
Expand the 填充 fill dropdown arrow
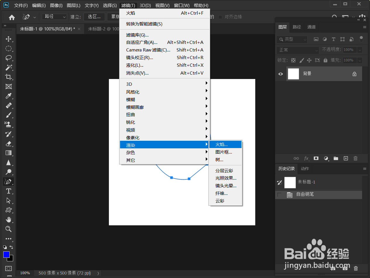(x=359, y=60)
